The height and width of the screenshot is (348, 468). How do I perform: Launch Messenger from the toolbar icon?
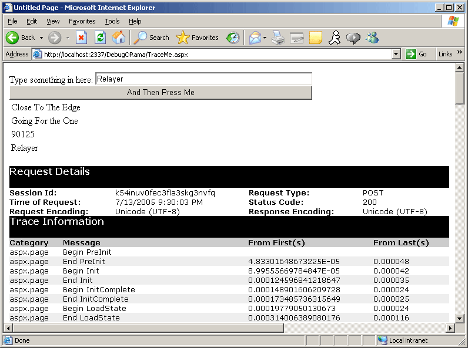[x=373, y=38]
